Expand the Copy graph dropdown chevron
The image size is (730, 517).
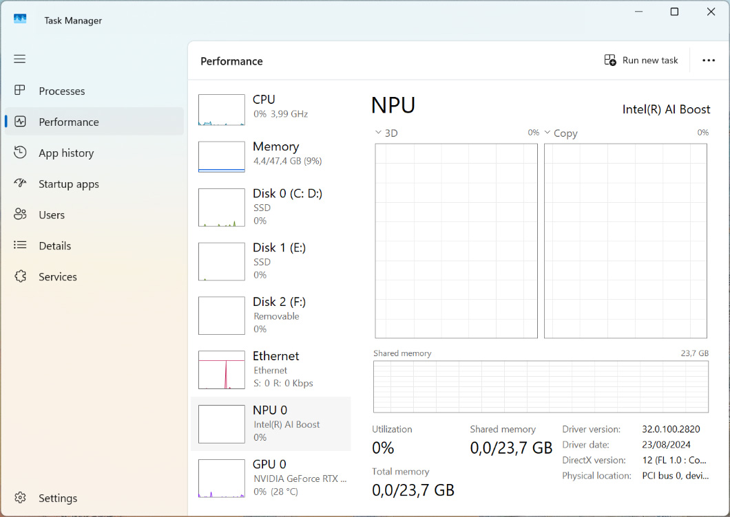point(547,133)
